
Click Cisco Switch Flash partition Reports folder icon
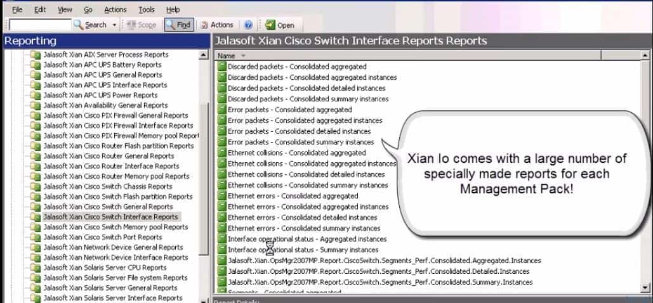tap(36, 197)
